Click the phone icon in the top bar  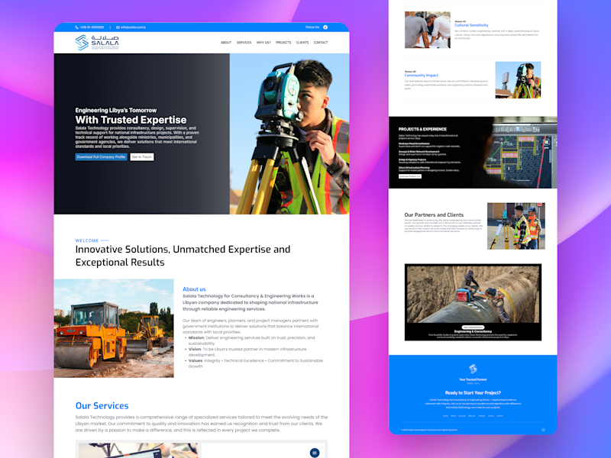click(77, 27)
